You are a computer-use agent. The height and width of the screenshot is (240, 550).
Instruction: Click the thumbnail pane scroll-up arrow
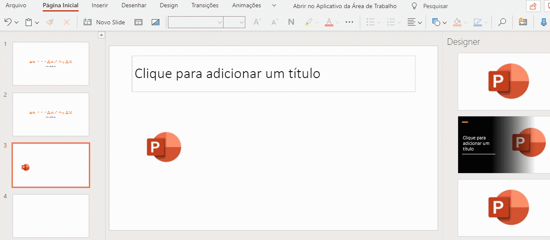click(101, 35)
